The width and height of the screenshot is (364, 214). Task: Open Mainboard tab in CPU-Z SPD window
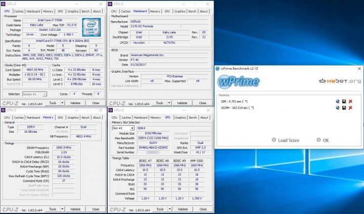(141, 118)
